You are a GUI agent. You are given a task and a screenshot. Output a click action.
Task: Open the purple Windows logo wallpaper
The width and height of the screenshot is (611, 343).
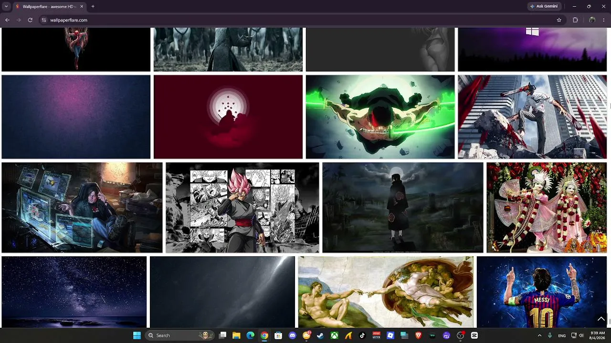coord(532,50)
